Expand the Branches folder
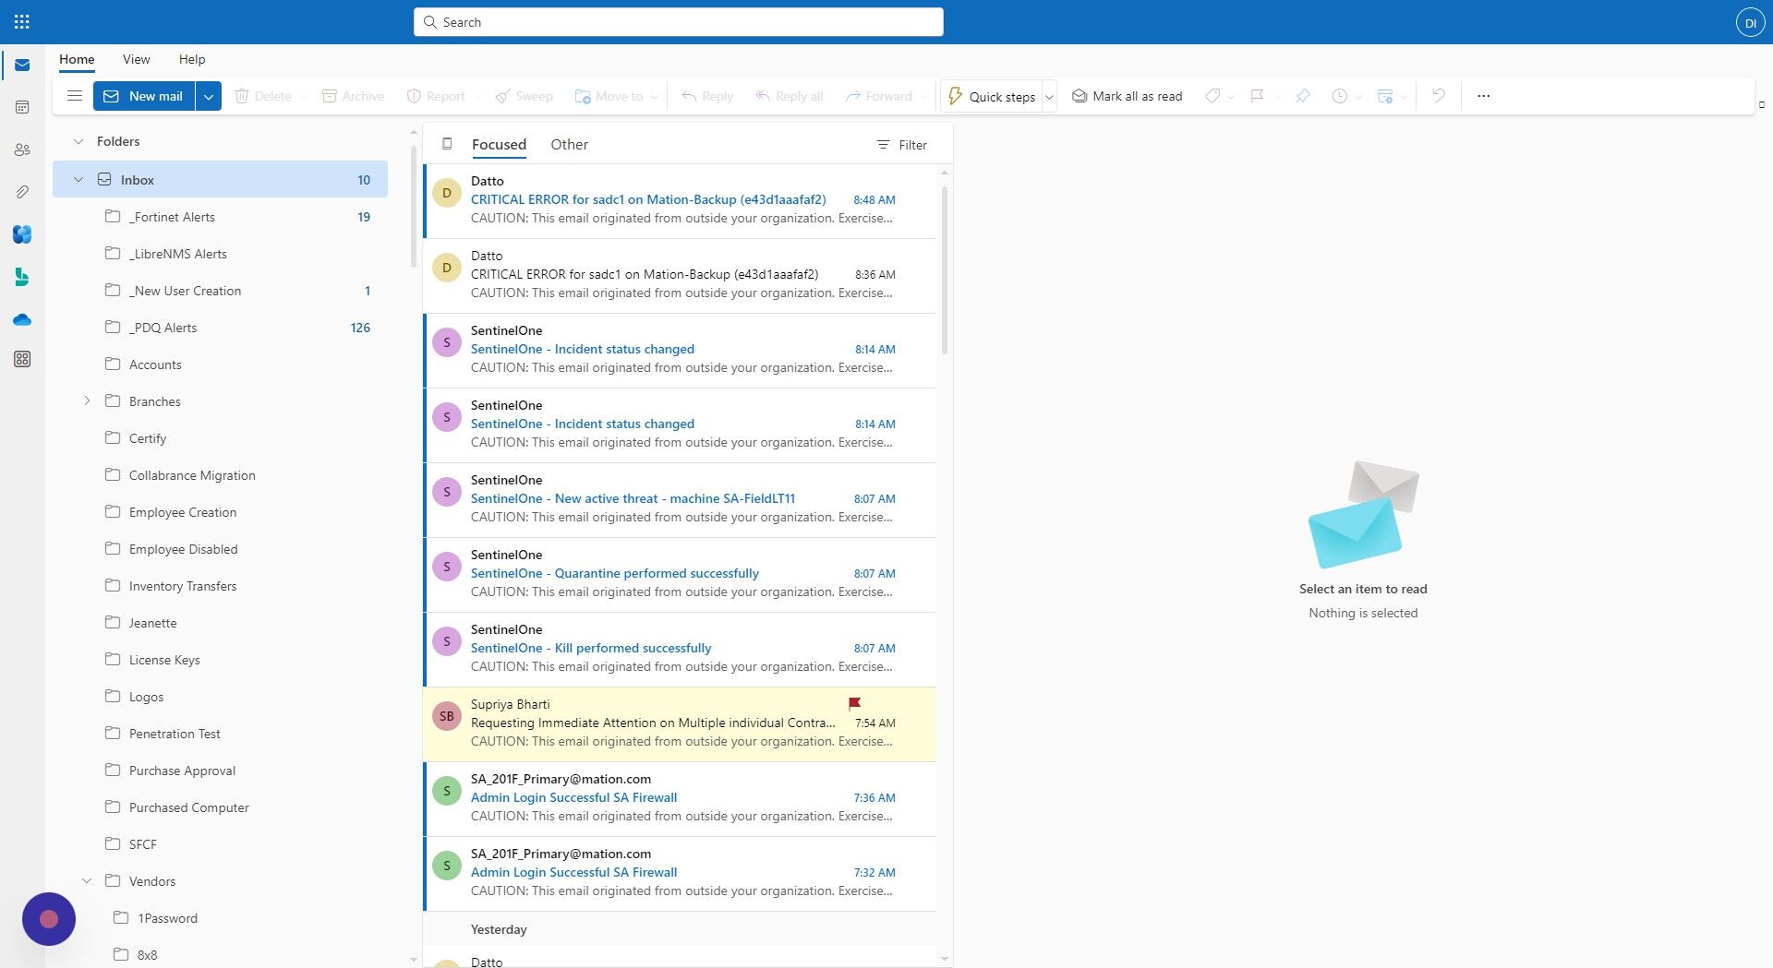The image size is (1773, 968). (x=88, y=401)
